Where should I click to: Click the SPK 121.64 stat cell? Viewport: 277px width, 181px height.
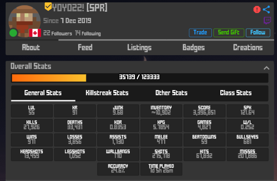click(247, 111)
